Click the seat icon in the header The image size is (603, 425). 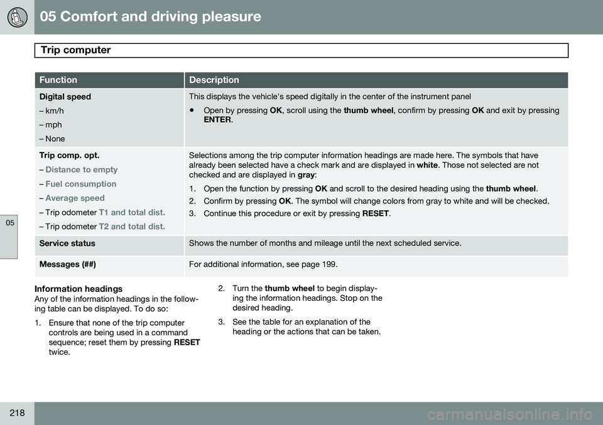point(17,17)
